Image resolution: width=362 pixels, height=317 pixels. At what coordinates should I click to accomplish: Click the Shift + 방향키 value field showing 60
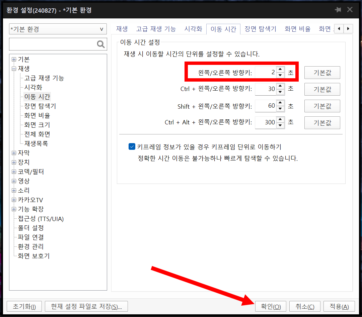tap(266, 106)
